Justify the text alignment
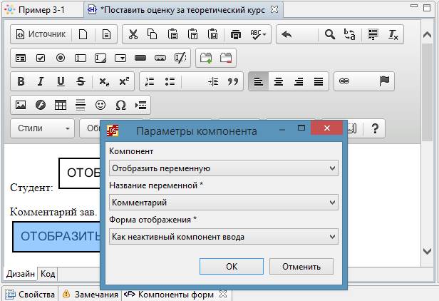Screen dimensions: 439x301 coord(319,81)
